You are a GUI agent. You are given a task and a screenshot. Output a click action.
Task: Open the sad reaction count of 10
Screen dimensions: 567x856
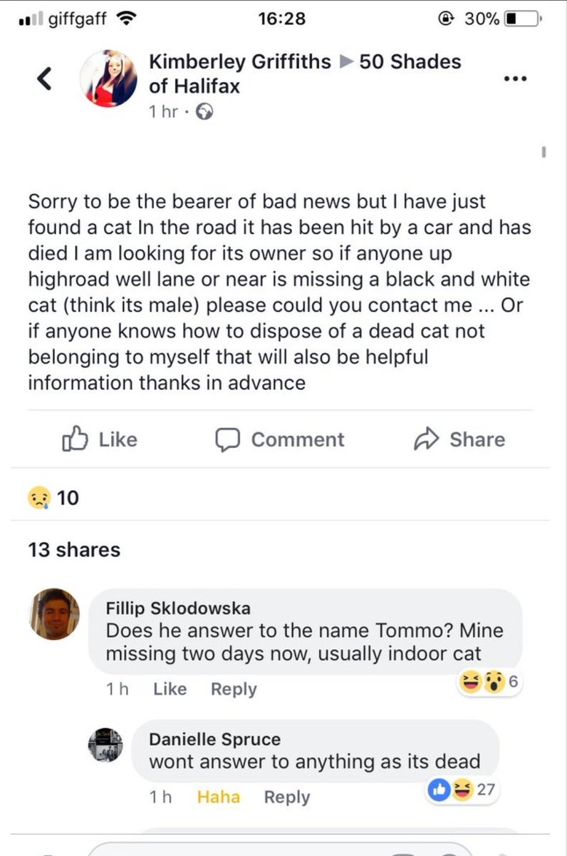coord(53,498)
